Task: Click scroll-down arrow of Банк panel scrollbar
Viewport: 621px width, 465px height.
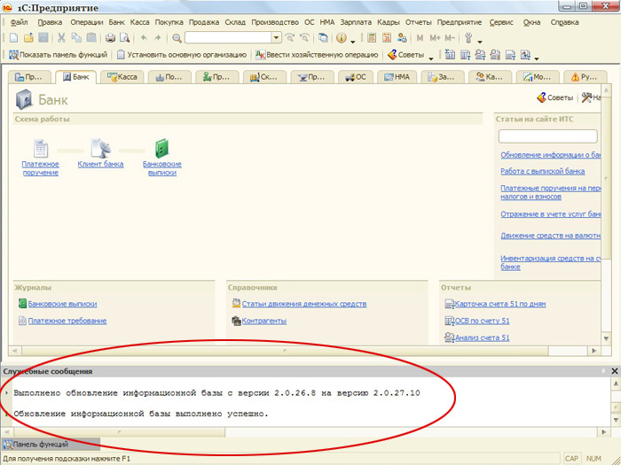Action: click(606, 338)
